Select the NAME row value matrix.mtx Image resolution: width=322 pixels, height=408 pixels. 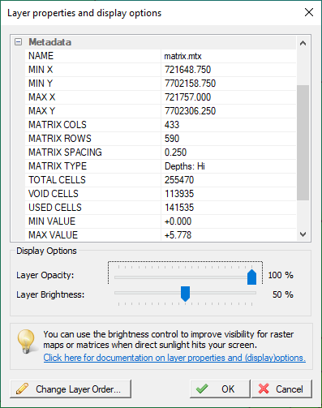(x=182, y=56)
